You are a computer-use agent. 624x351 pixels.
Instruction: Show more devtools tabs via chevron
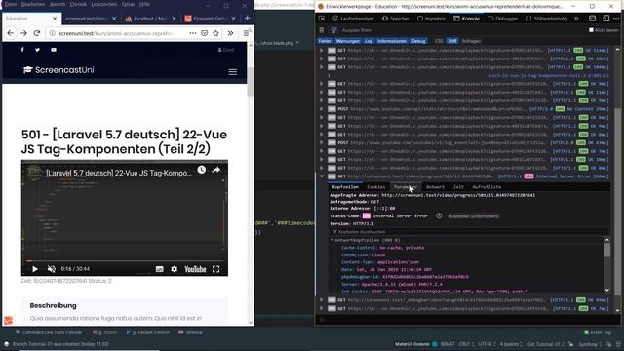pyautogui.click(x=576, y=19)
